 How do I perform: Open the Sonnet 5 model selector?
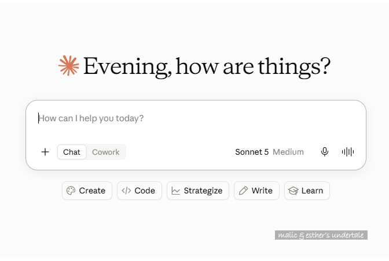coord(252,152)
